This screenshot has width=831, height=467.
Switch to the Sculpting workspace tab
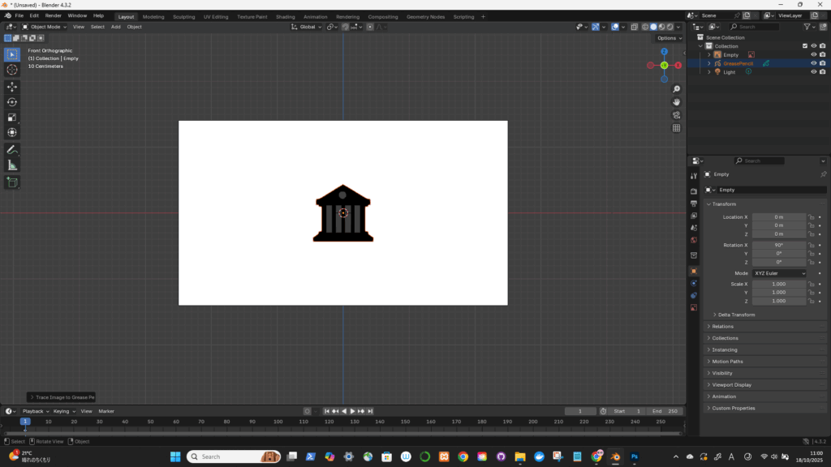pyautogui.click(x=183, y=16)
